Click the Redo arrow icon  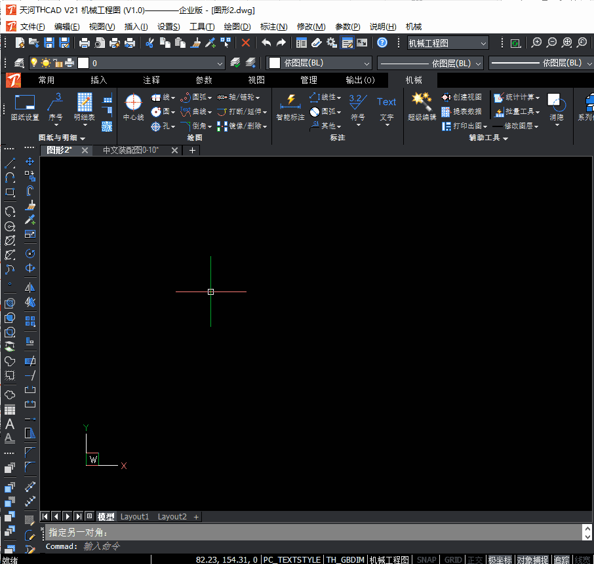click(281, 43)
